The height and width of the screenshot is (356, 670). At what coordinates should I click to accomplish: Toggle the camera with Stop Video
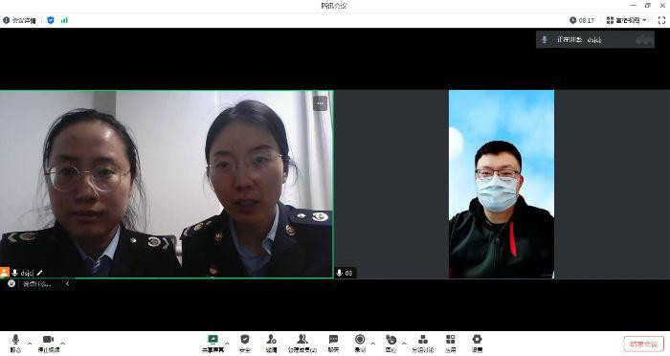pos(48,344)
